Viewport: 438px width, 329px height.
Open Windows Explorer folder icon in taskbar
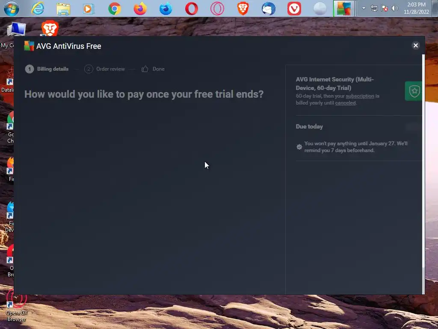[63, 9]
